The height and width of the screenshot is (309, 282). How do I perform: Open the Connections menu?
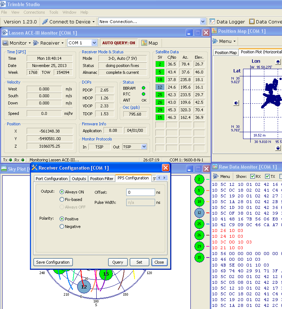(34, 12)
